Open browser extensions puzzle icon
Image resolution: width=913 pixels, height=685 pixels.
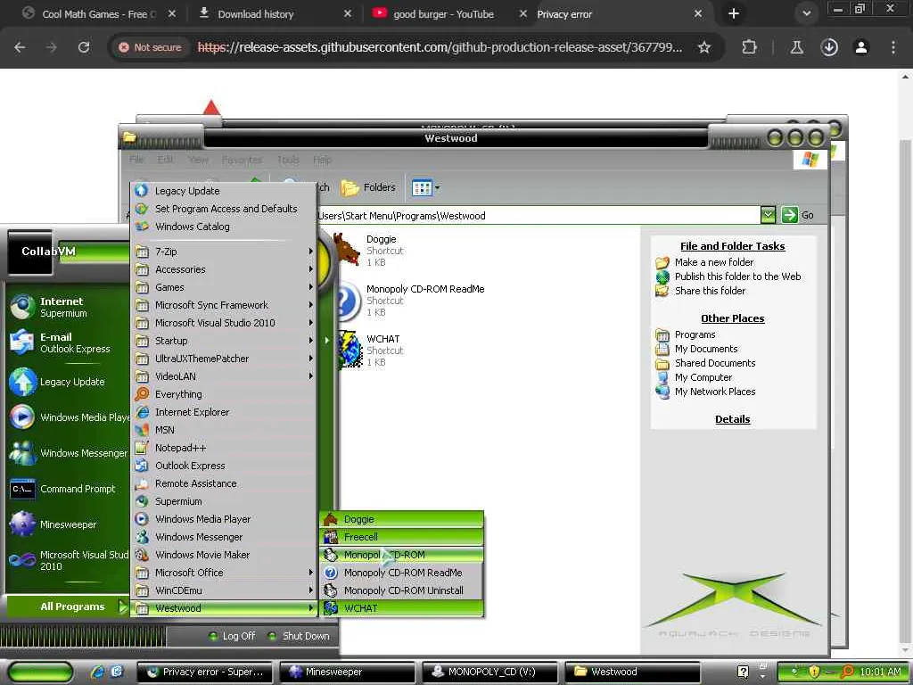(x=749, y=47)
